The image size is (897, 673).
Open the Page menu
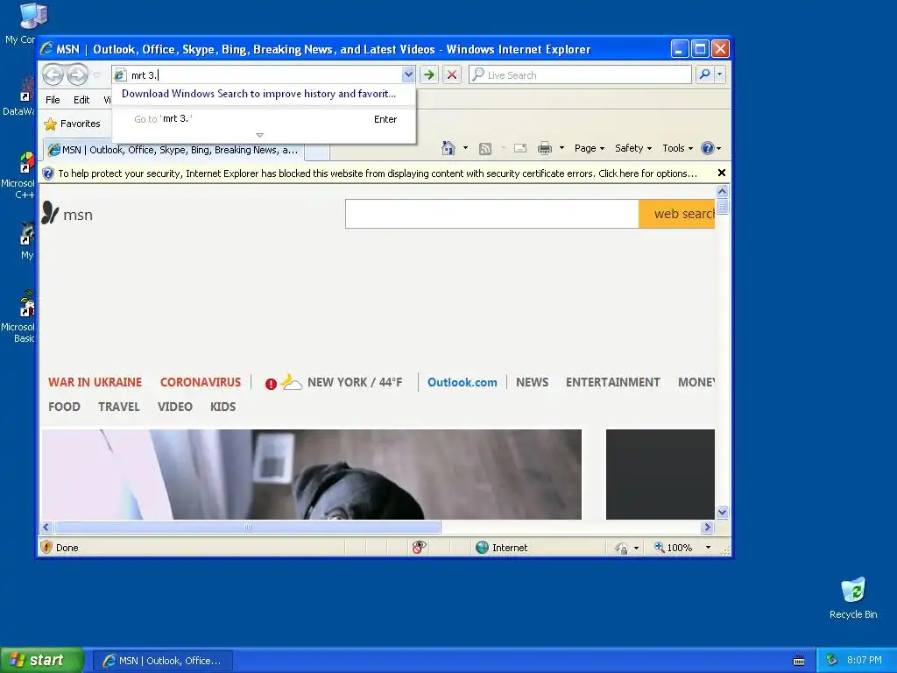590,148
